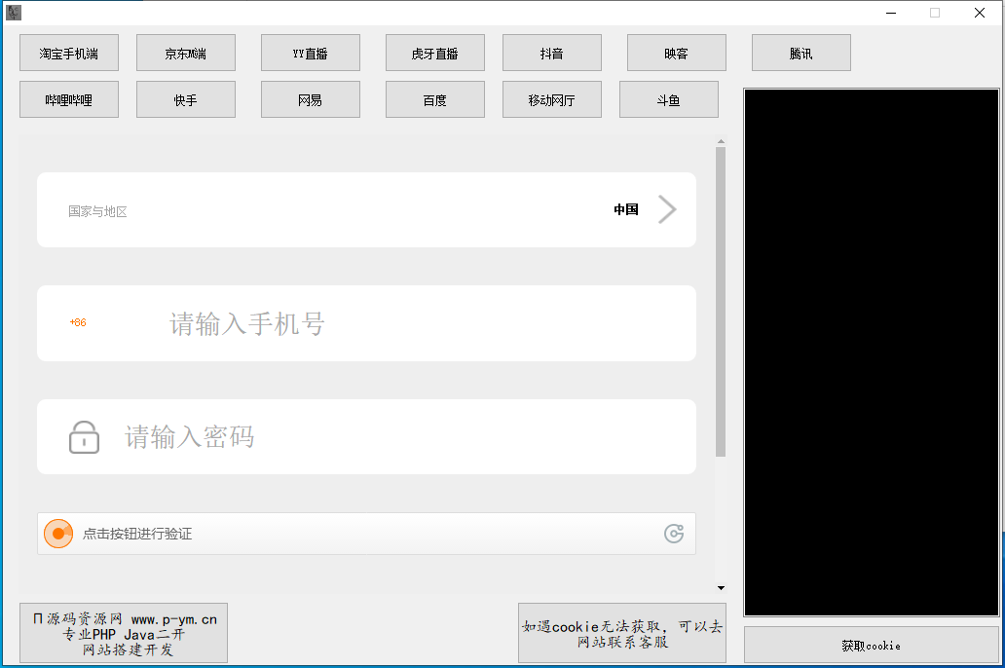Switch to 抖音 platform
The height and width of the screenshot is (668, 1005).
tap(552, 53)
